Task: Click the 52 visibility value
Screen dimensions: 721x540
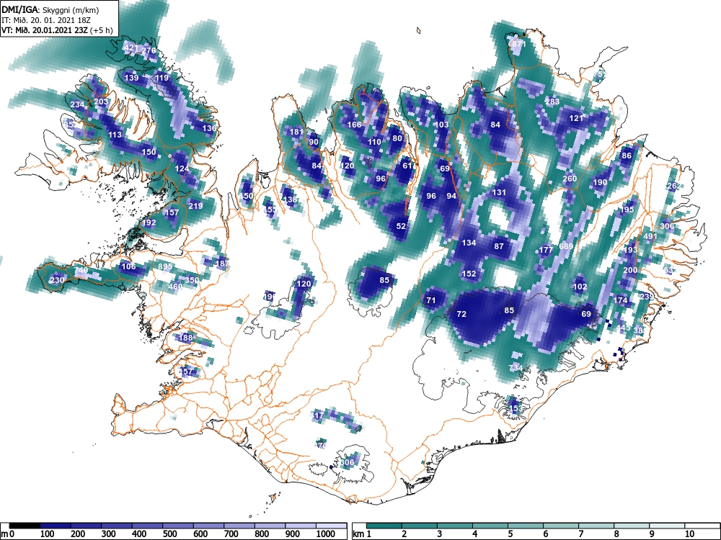Action: [x=401, y=226]
